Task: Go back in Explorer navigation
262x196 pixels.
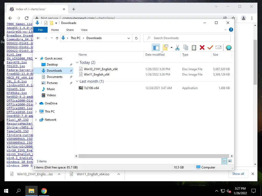Action: pyautogui.click(x=38, y=38)
